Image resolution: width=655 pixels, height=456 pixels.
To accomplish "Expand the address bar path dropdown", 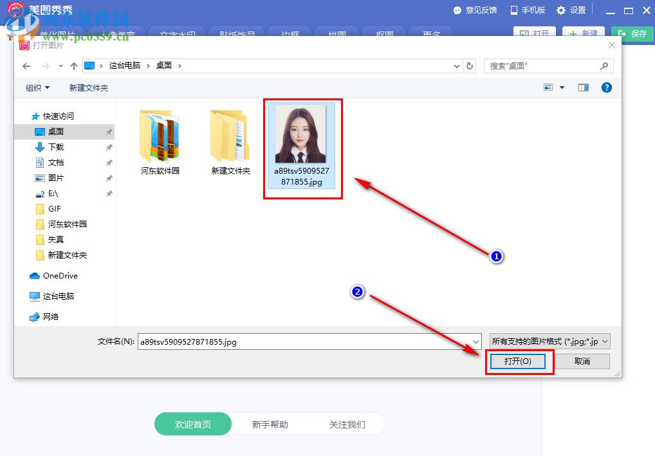I will coord(457,66).
